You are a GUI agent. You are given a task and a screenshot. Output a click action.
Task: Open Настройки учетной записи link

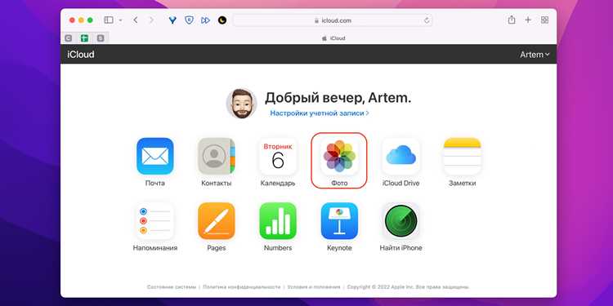tap(320, 113)
